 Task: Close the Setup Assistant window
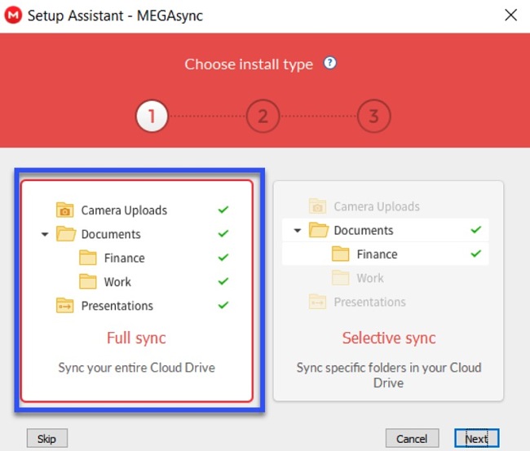(510, 15)
